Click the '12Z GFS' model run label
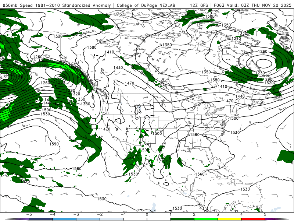This screenshot has width=294, height=221. (199, 5)
